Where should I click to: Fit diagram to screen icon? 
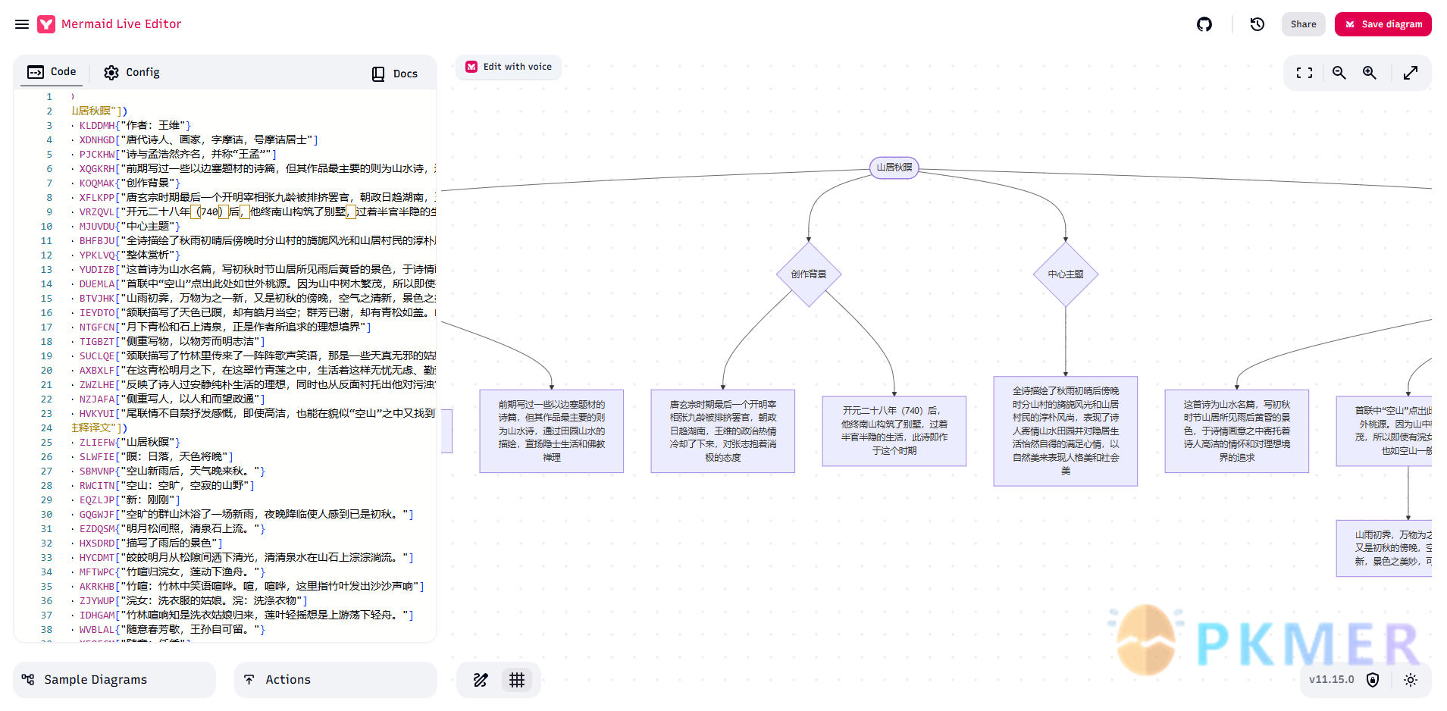click(1304, 73)
